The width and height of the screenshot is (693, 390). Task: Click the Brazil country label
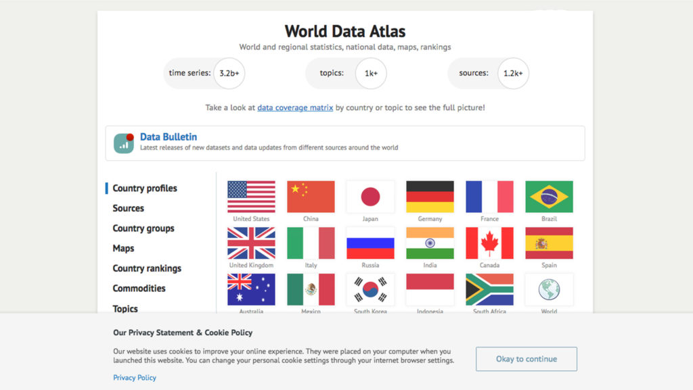(550, 219)
